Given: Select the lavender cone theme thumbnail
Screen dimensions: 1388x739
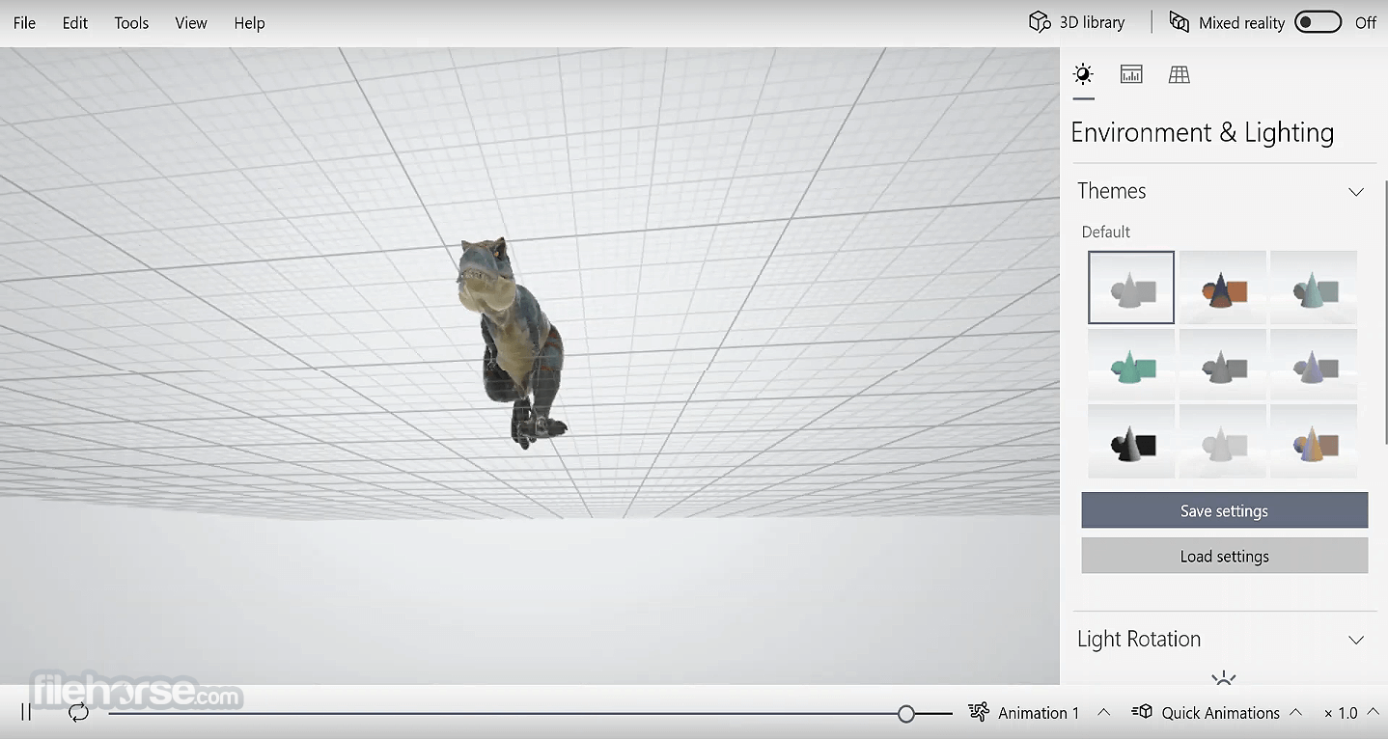Looking at the screenshot, I should coord(1314,365).
